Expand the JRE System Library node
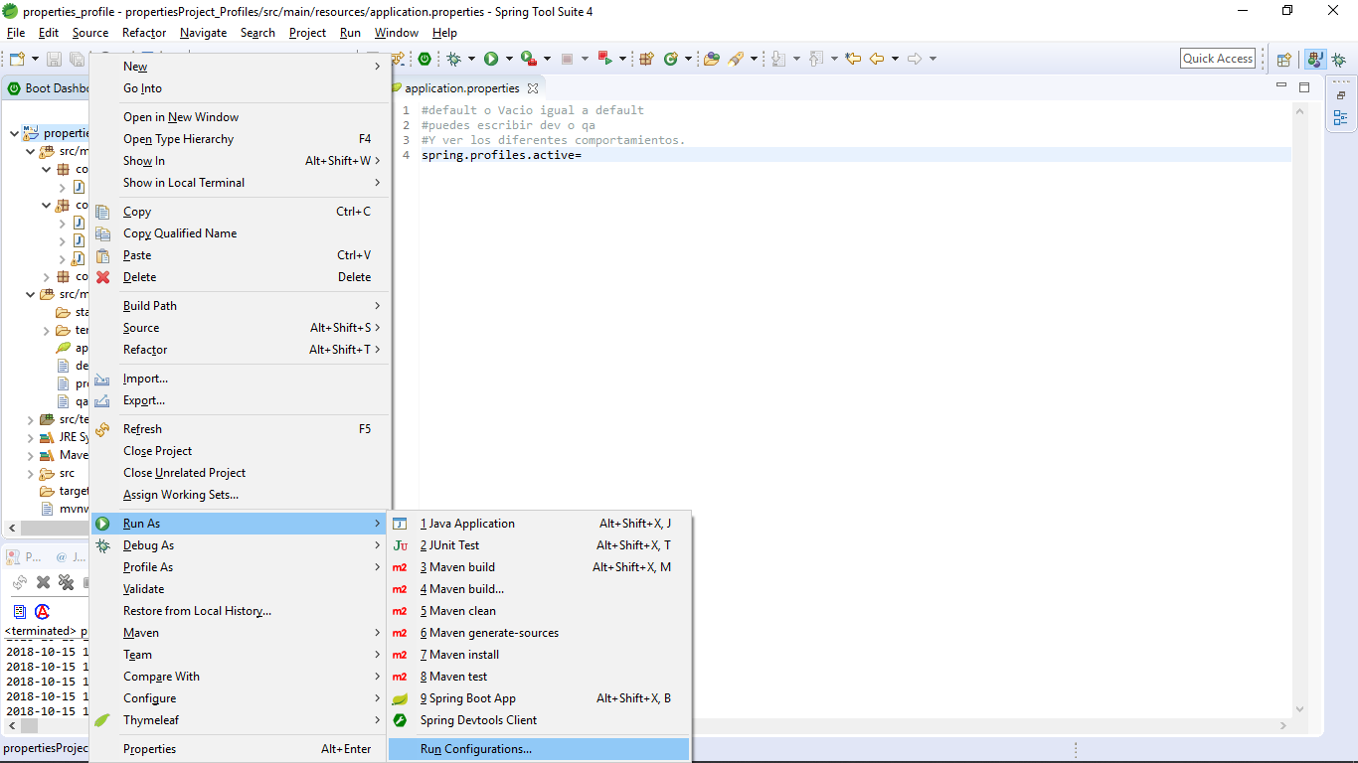This screenshot has width=1358, height=763. coord(30,437)
